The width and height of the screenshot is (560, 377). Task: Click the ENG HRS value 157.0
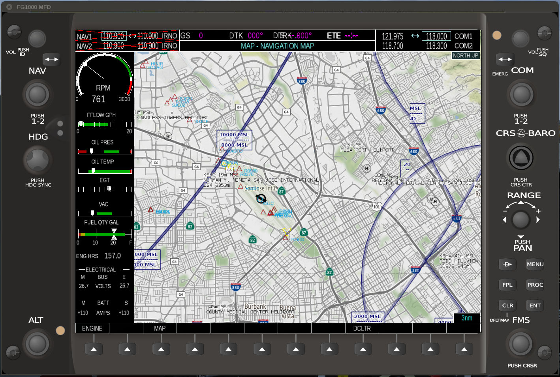(x=113, y=256)
